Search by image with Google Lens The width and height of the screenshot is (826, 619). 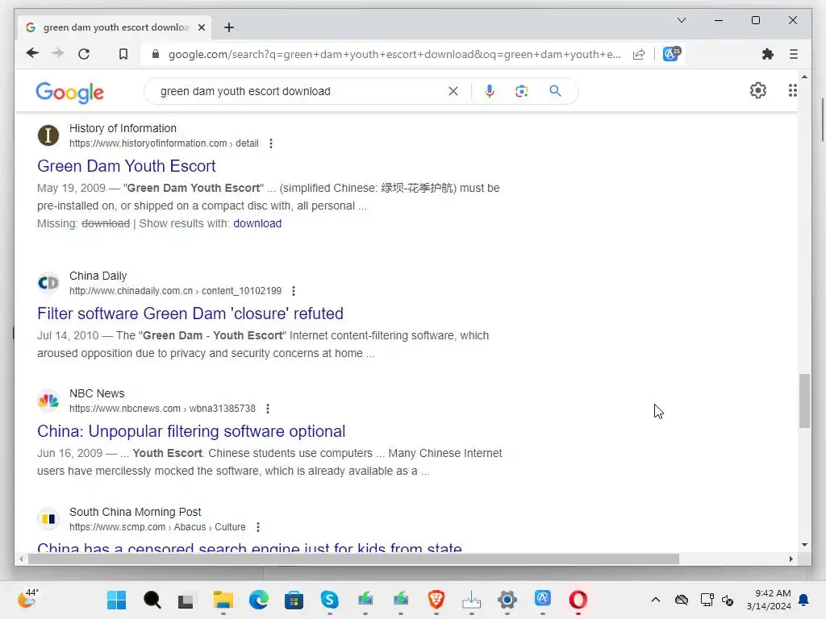(522, 91)
